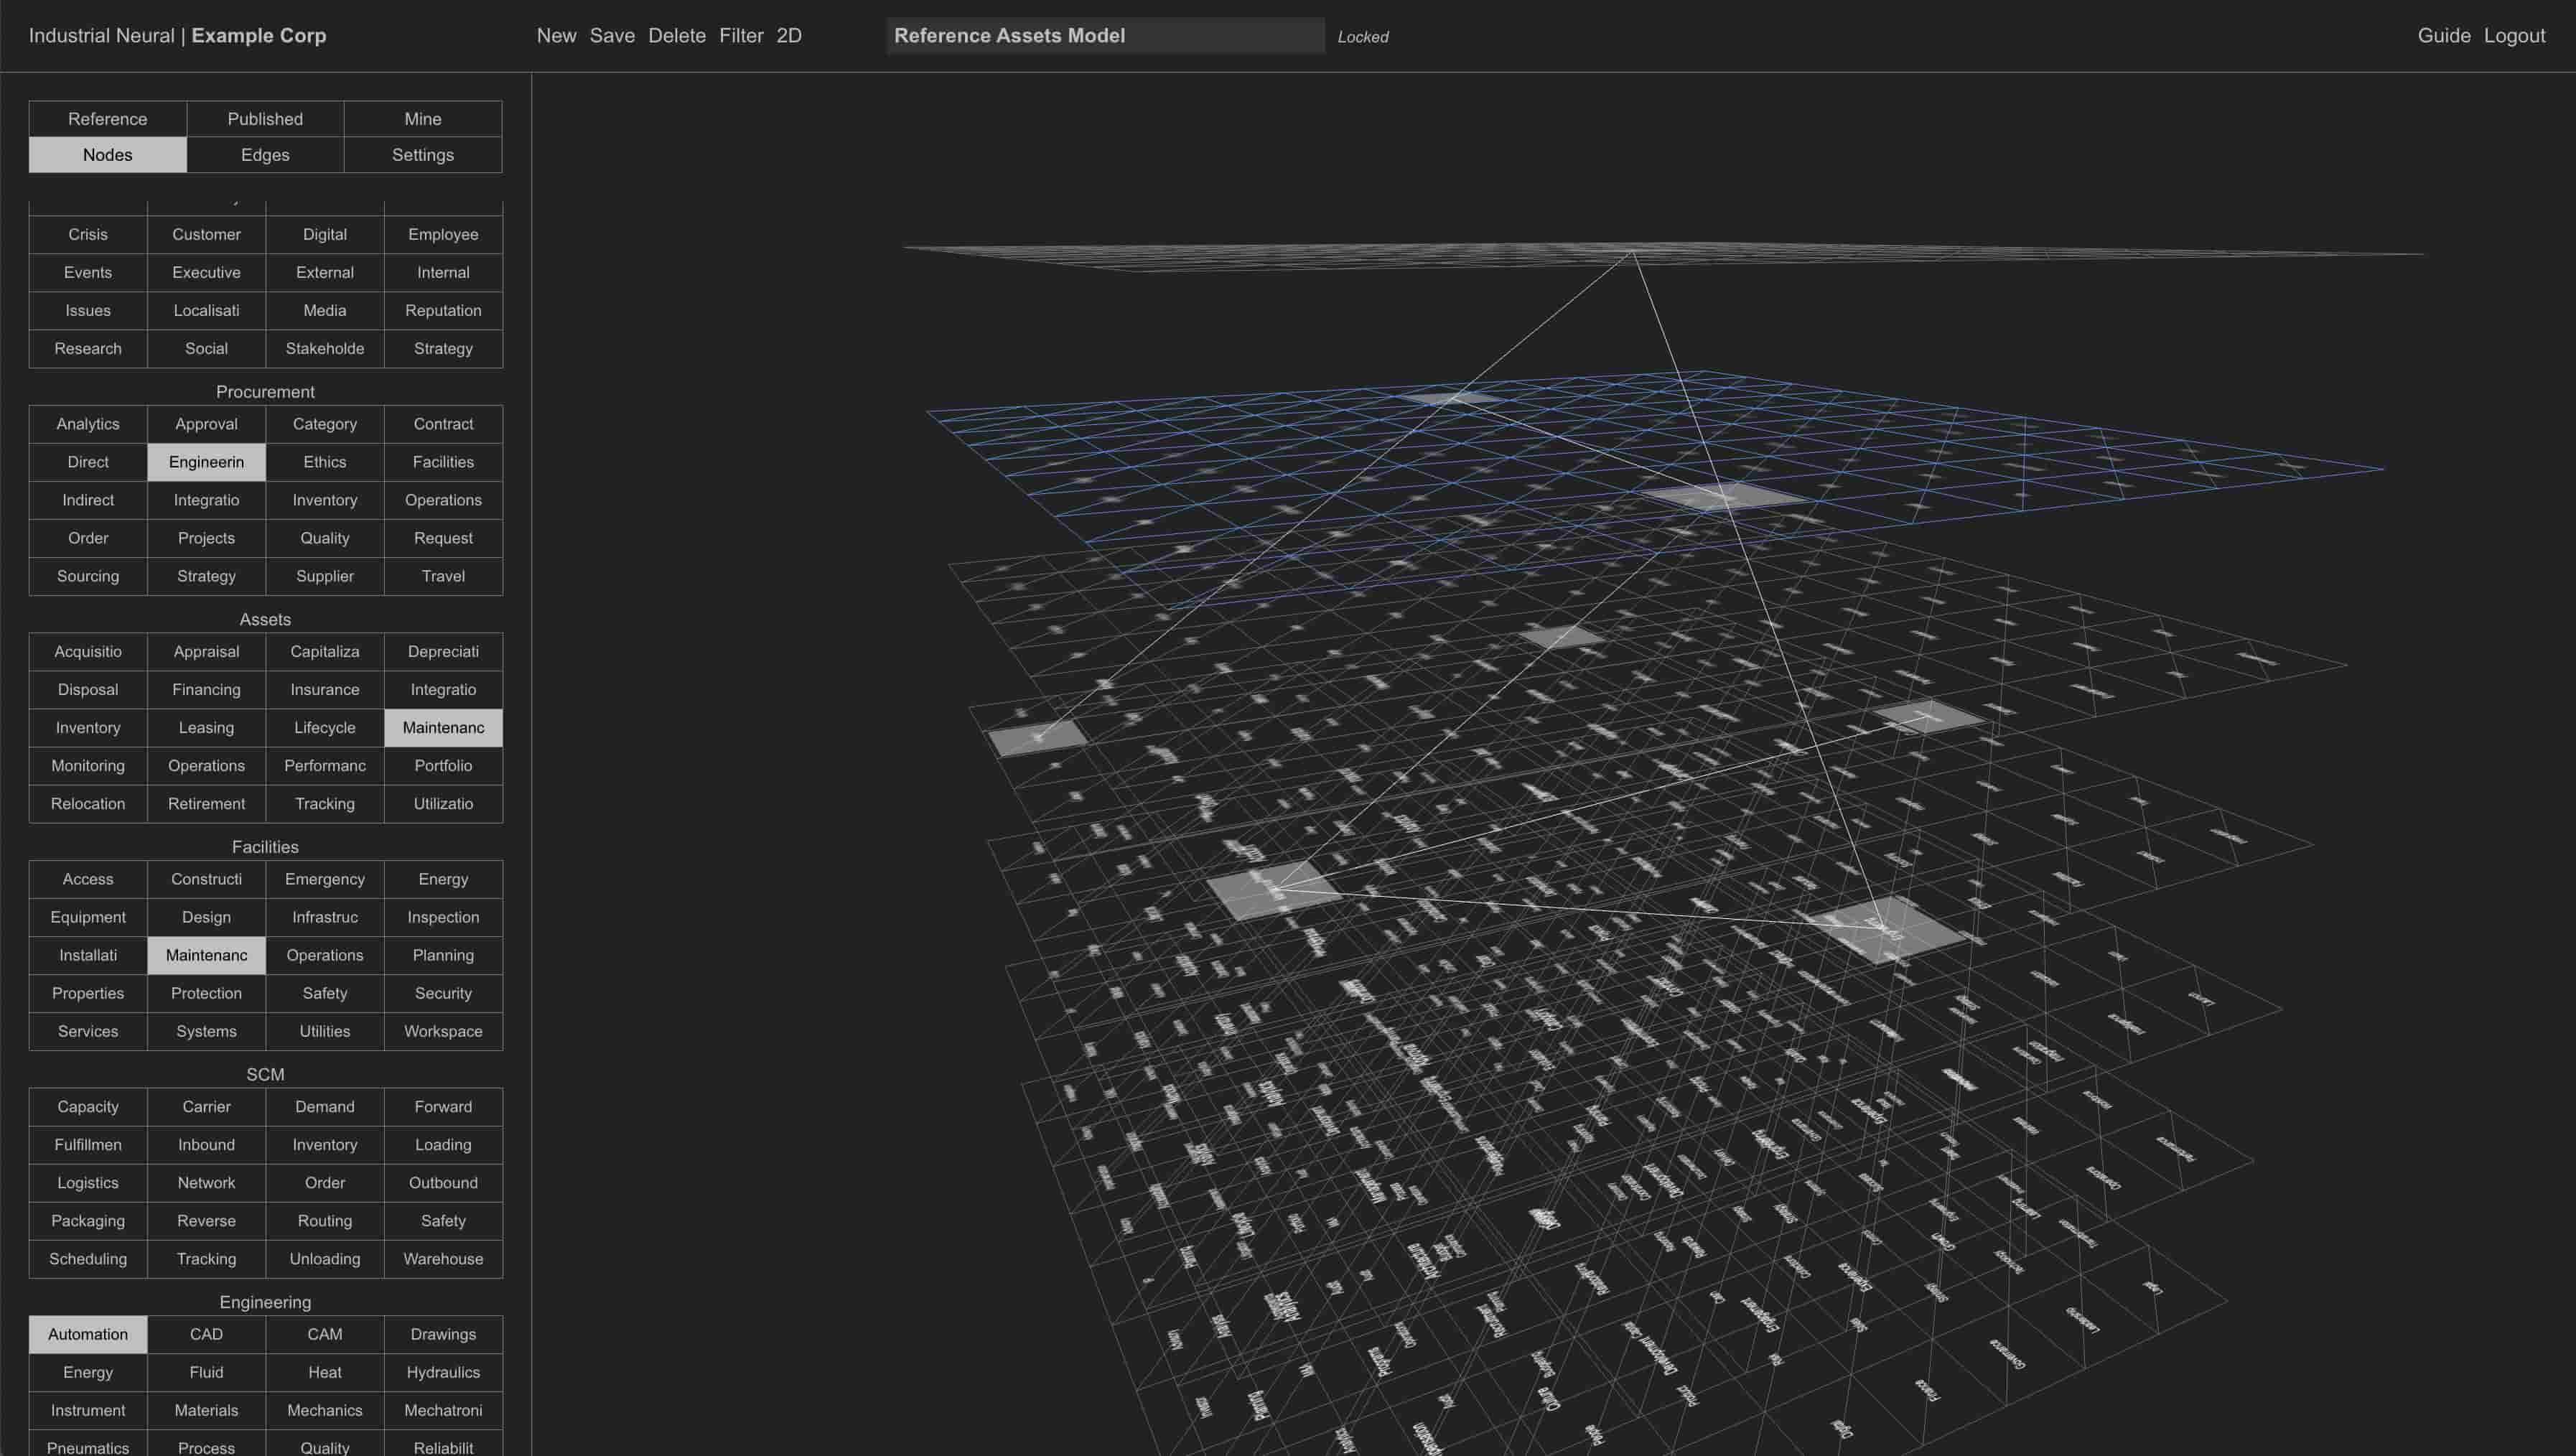This screenshot has width=2576, height=1456.
Task: Pick the Depreciati node
Action: [x=443, y=652]
